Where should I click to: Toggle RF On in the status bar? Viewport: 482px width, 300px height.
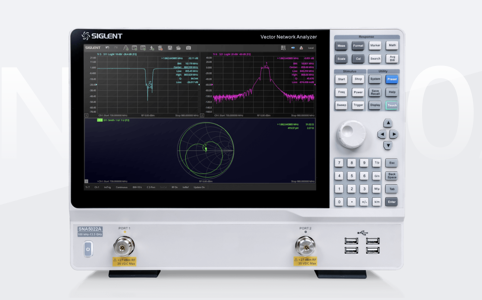(x=175, y=187)
